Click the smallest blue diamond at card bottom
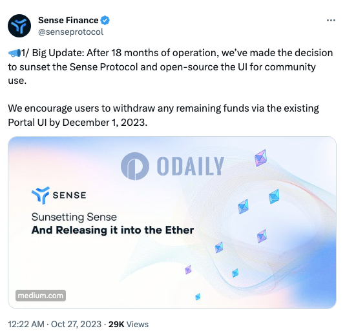 tap(198, 296)
